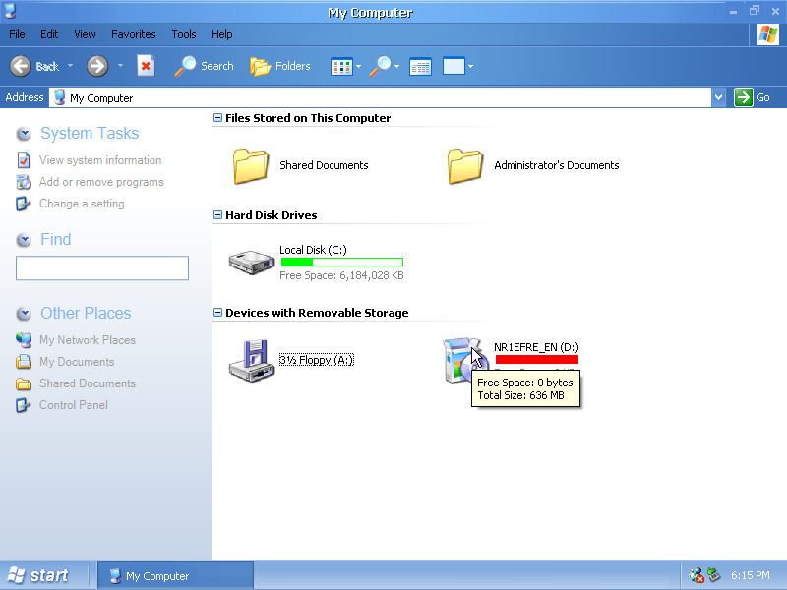787x590 pixels.
Task: Open the Administrator's Documents folder icon
Action: coord(465,165)
